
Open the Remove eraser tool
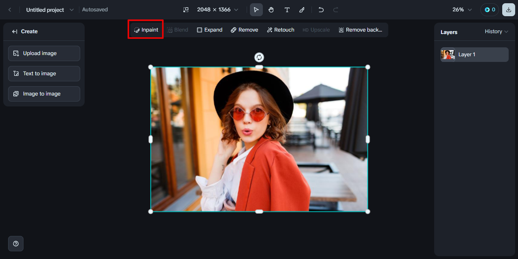[x=244, y=30]
